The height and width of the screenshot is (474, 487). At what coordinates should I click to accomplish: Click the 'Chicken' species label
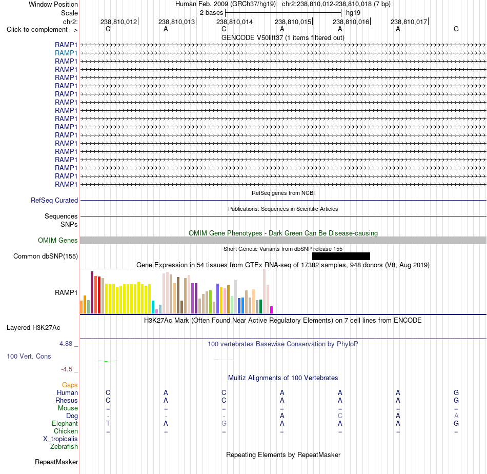(x=66, y=431)
